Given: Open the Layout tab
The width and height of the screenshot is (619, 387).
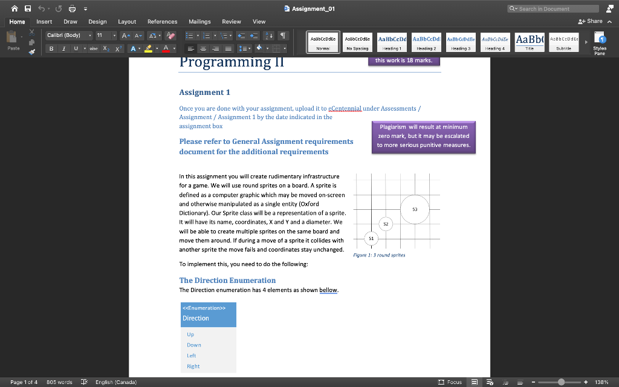Looking at the screenshot, I should (x=127, y=22).
